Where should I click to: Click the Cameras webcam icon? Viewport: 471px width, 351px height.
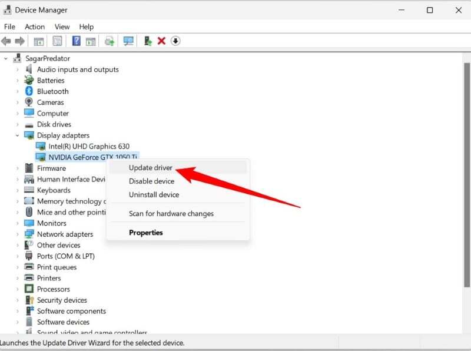[29, 102]
